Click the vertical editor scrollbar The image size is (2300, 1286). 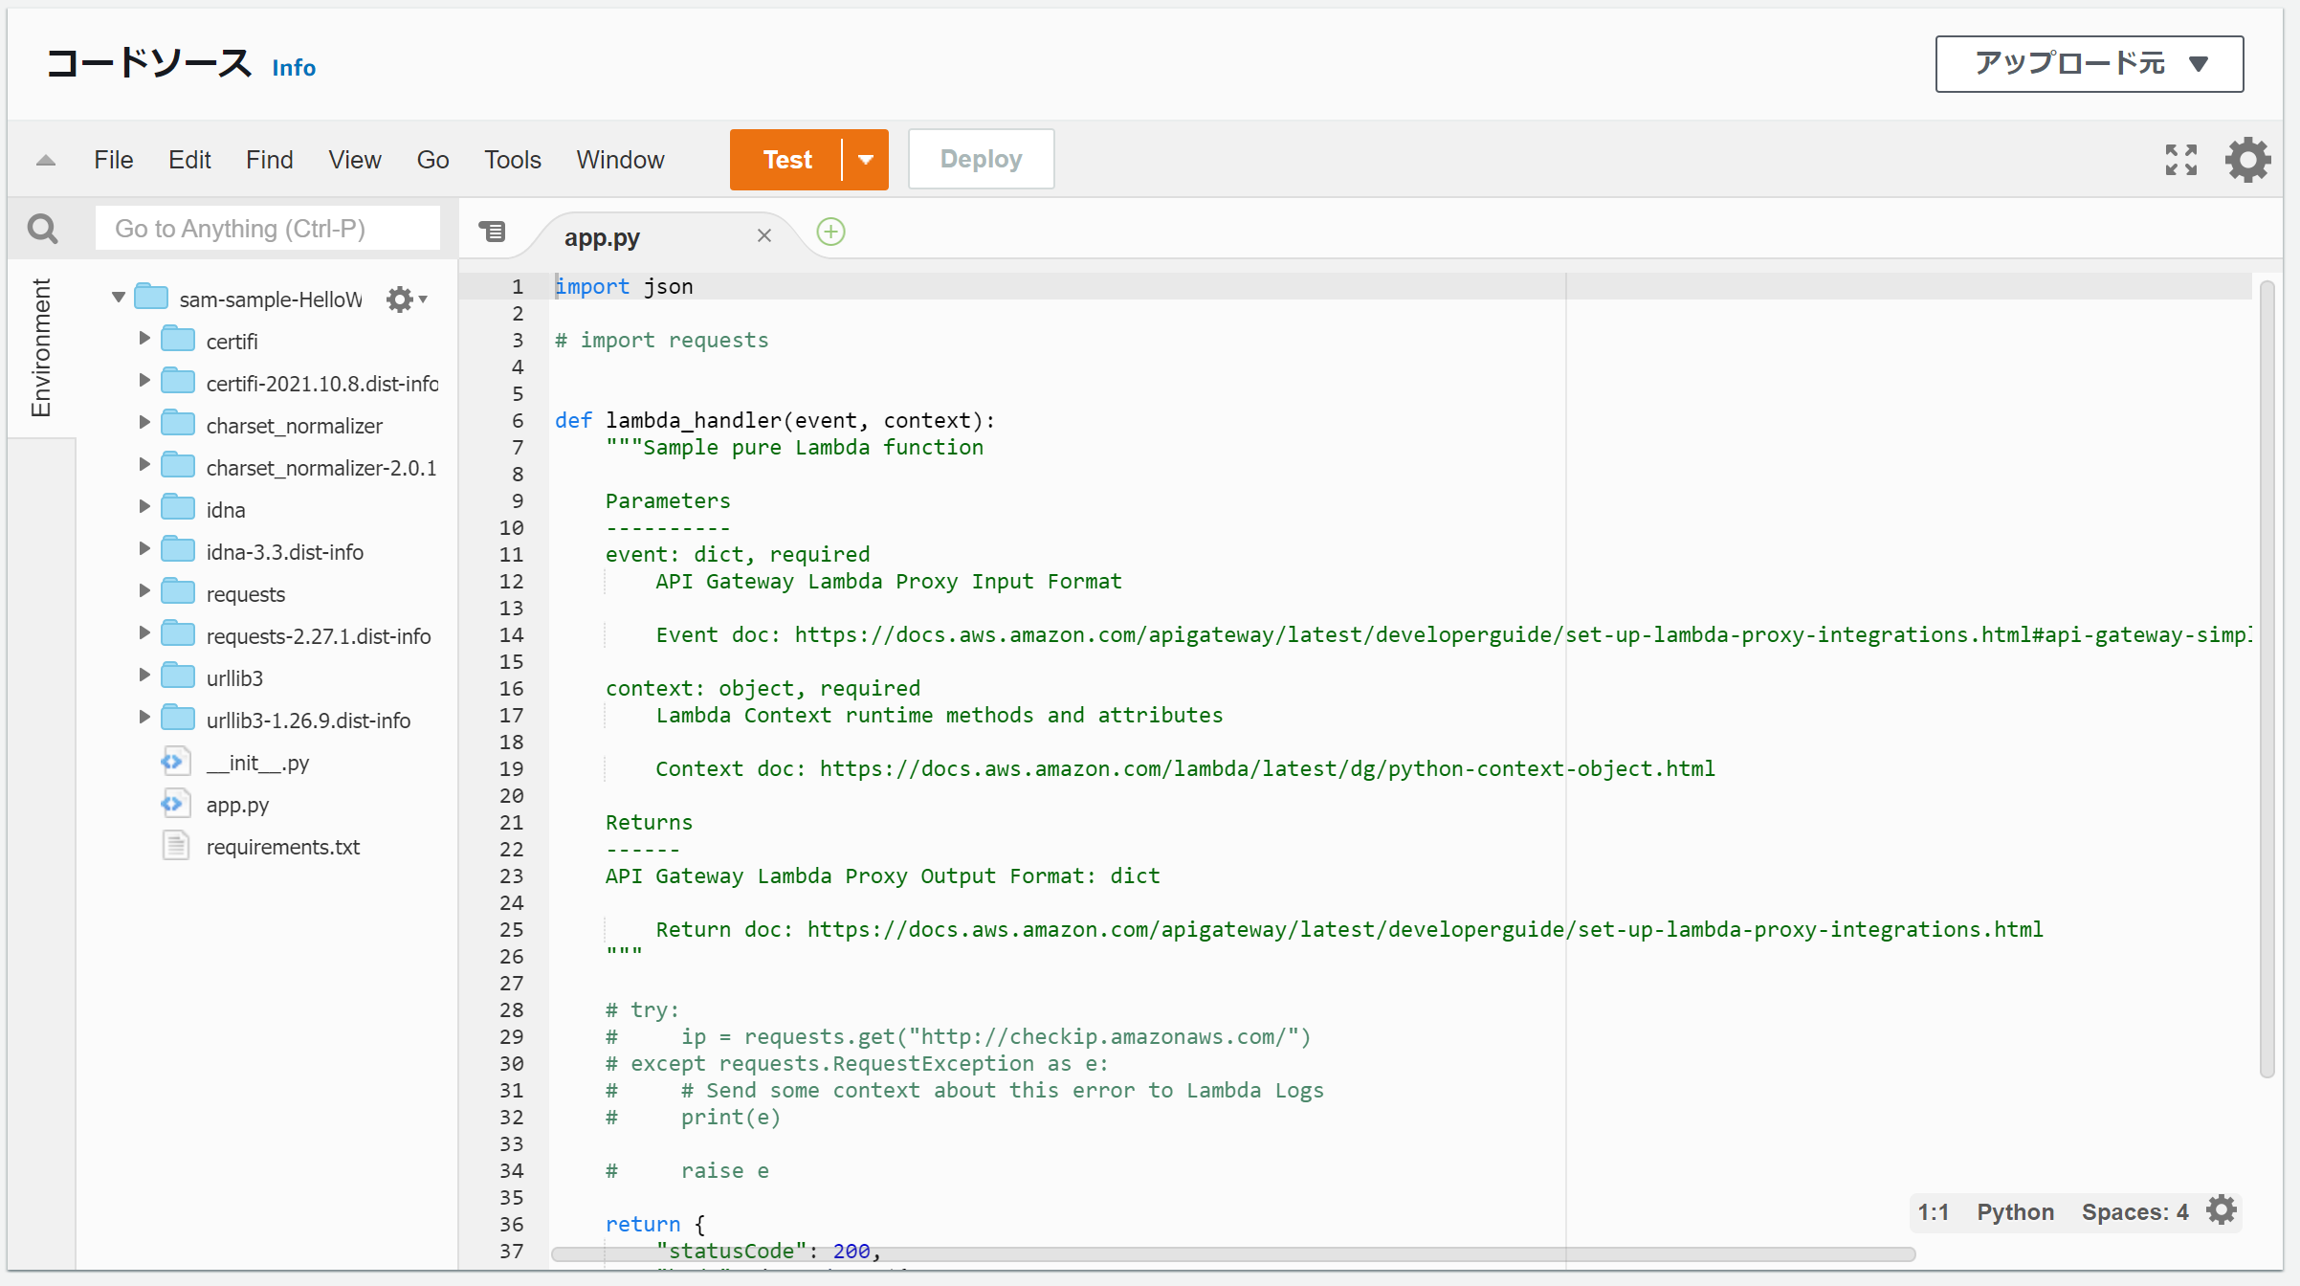pyautogui.click(x=2267, y=670)
